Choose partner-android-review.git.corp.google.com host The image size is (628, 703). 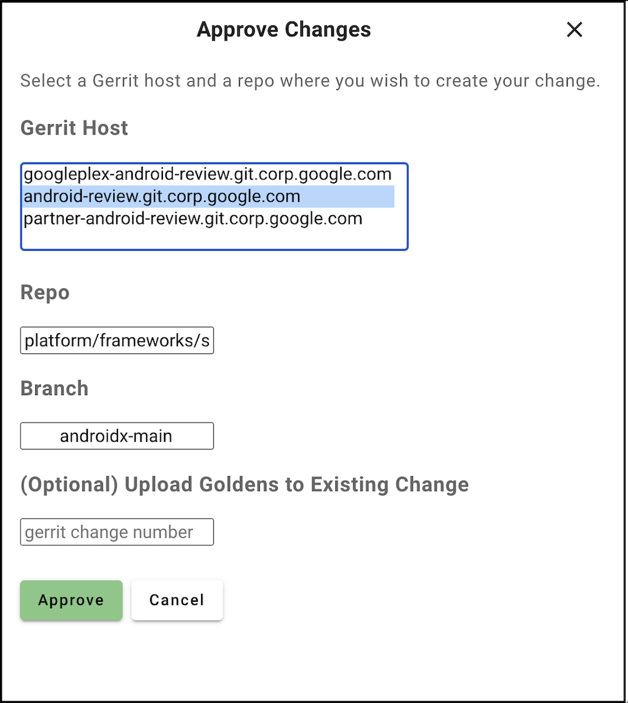193,219
